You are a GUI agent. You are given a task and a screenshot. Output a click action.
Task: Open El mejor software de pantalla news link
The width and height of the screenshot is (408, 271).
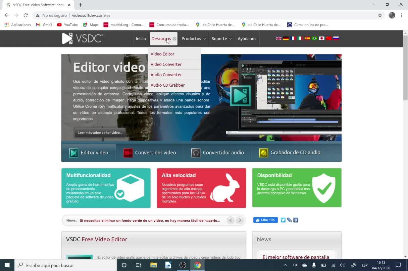[296, 257]
